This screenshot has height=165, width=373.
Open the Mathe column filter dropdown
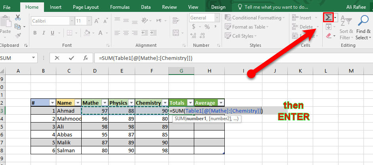pos(104,103)
